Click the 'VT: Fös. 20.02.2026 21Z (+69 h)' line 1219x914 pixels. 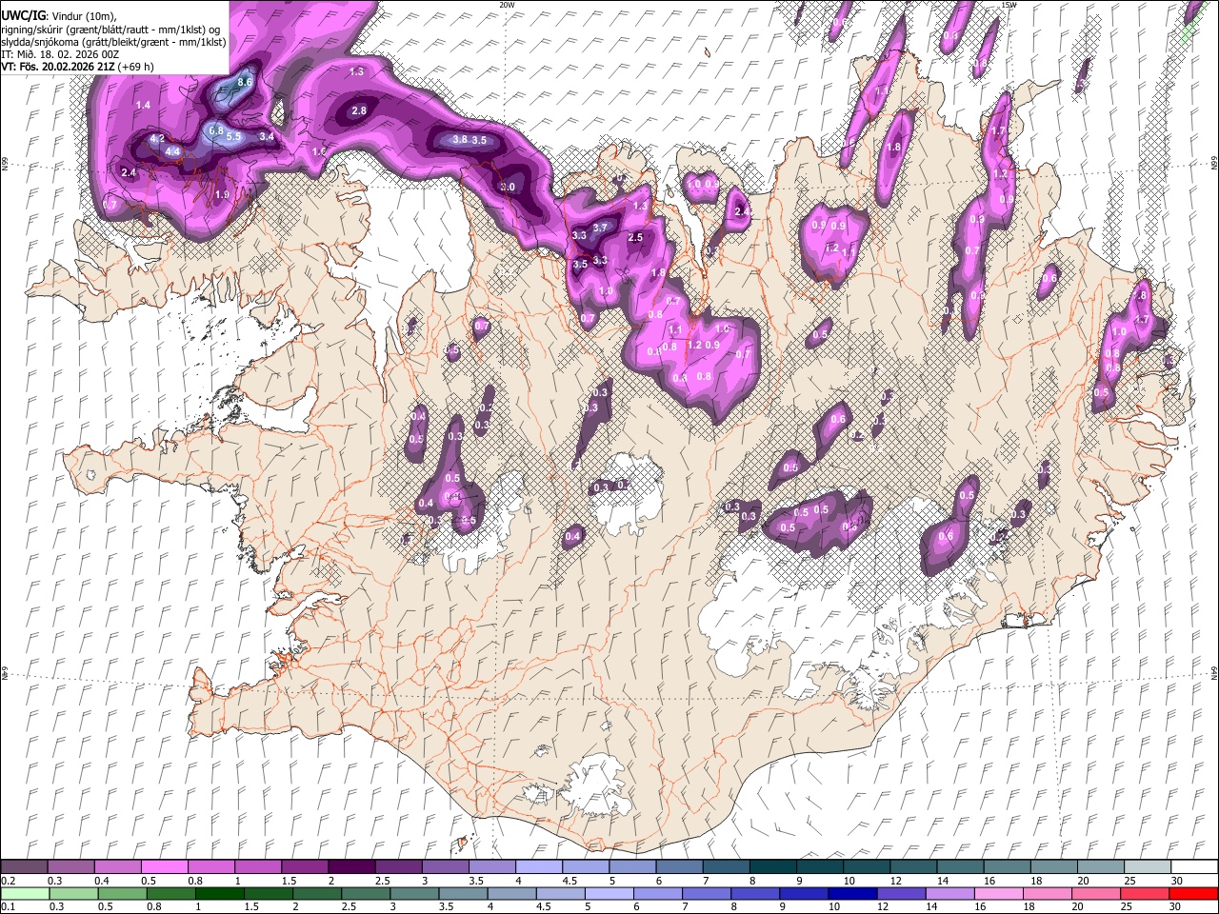[x=77, y=67]
